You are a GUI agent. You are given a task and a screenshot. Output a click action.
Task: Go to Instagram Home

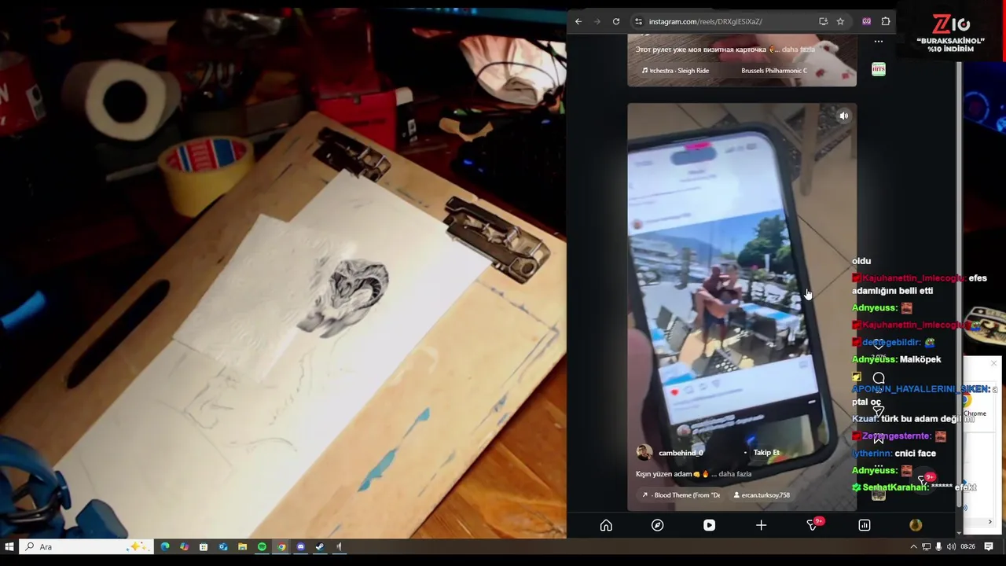click(606, 525)
